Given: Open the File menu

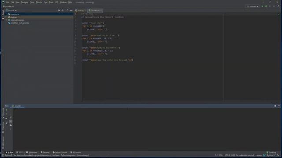Looking at the screenshot, I should [8, 2].
